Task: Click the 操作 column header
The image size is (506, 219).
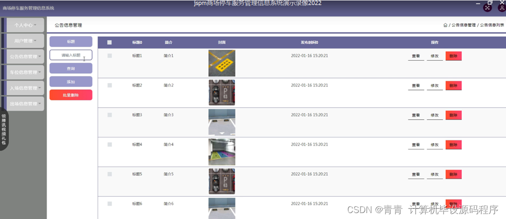Action: [x=435, y=42]
